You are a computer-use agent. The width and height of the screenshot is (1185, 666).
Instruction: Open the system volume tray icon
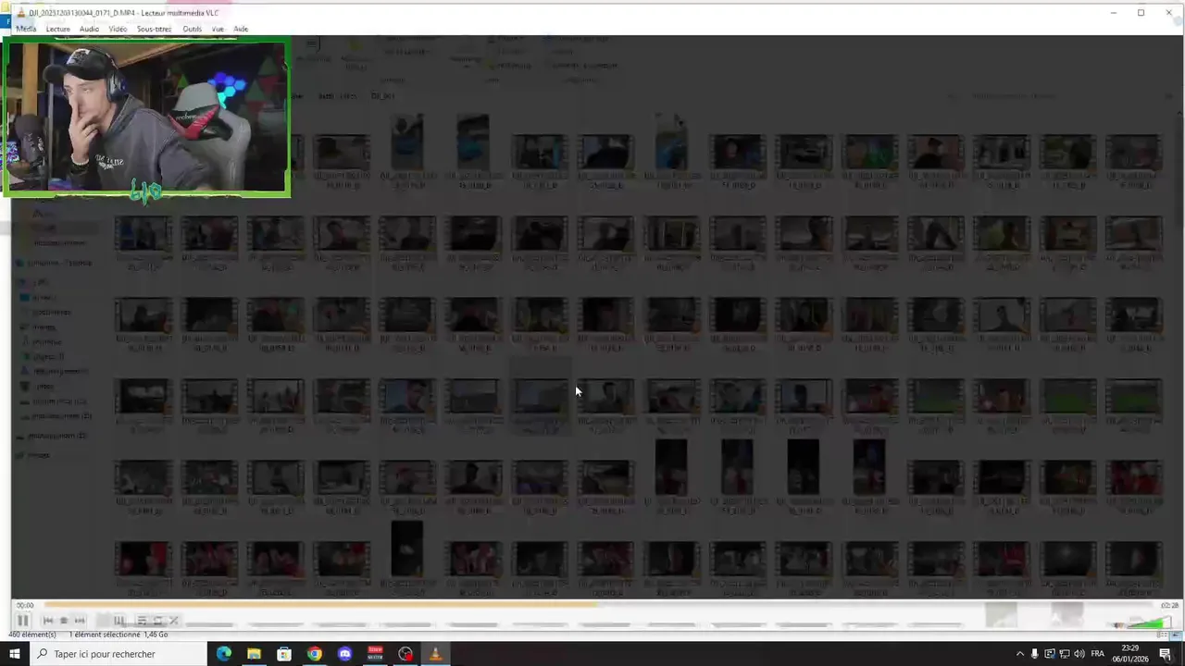(x=1079, y=654)
